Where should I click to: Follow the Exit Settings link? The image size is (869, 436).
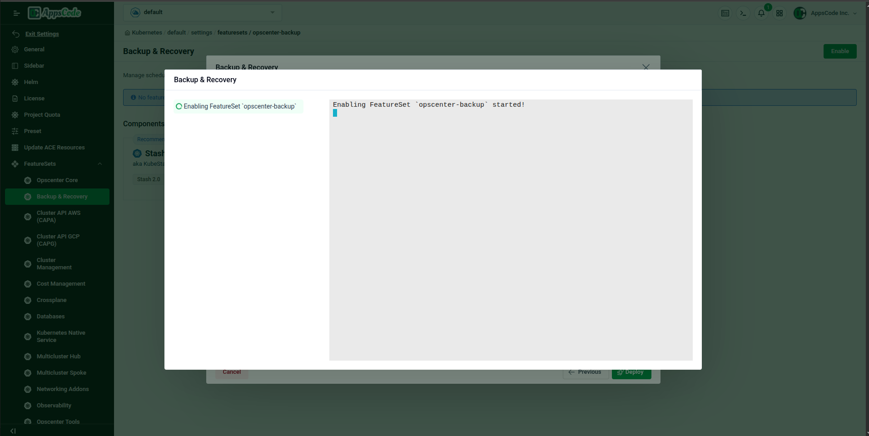pos(42,34)
